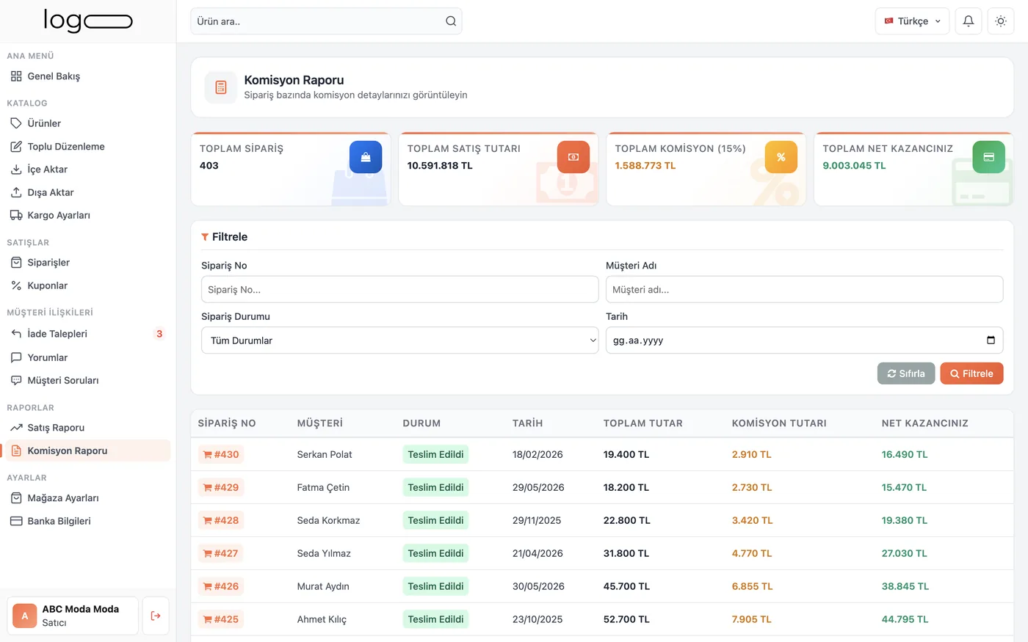Open order #430 link
Screen dimensions: 1028x642
point(221,454)
